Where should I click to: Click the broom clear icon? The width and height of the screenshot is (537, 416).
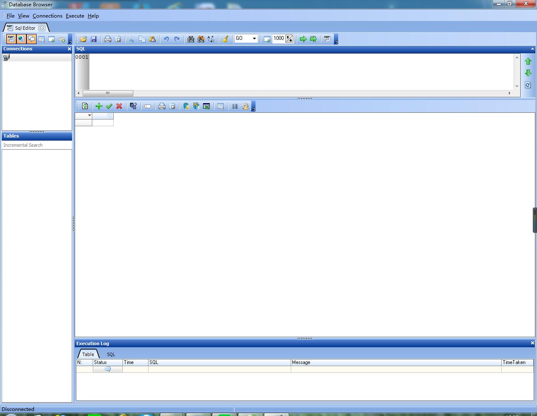[x=225, y=39]
